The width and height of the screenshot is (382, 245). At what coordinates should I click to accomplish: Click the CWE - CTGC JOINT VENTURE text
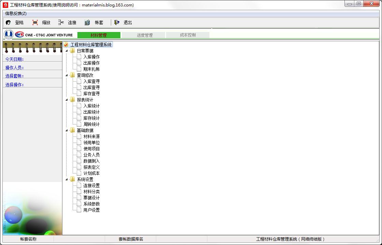click(49, 35)
